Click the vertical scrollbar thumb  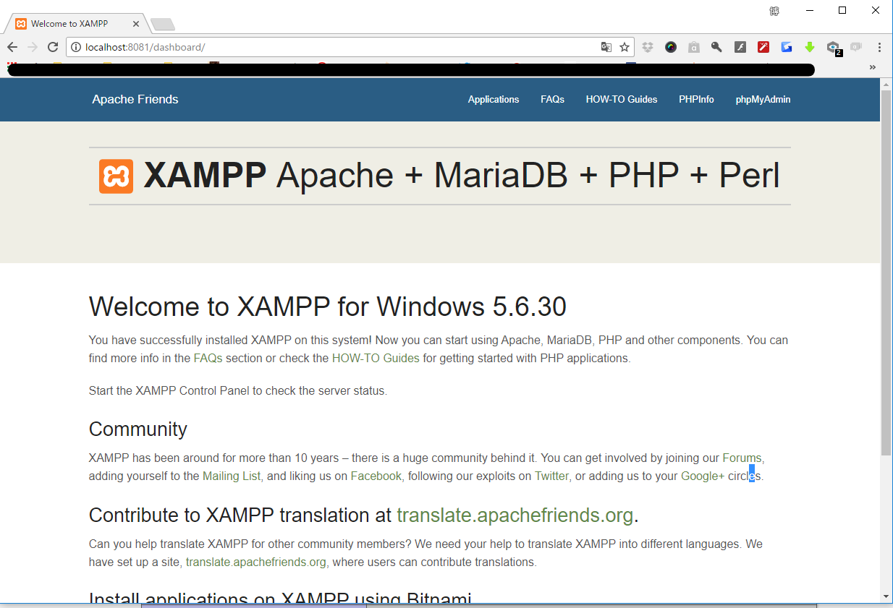(x=886, y=271)
